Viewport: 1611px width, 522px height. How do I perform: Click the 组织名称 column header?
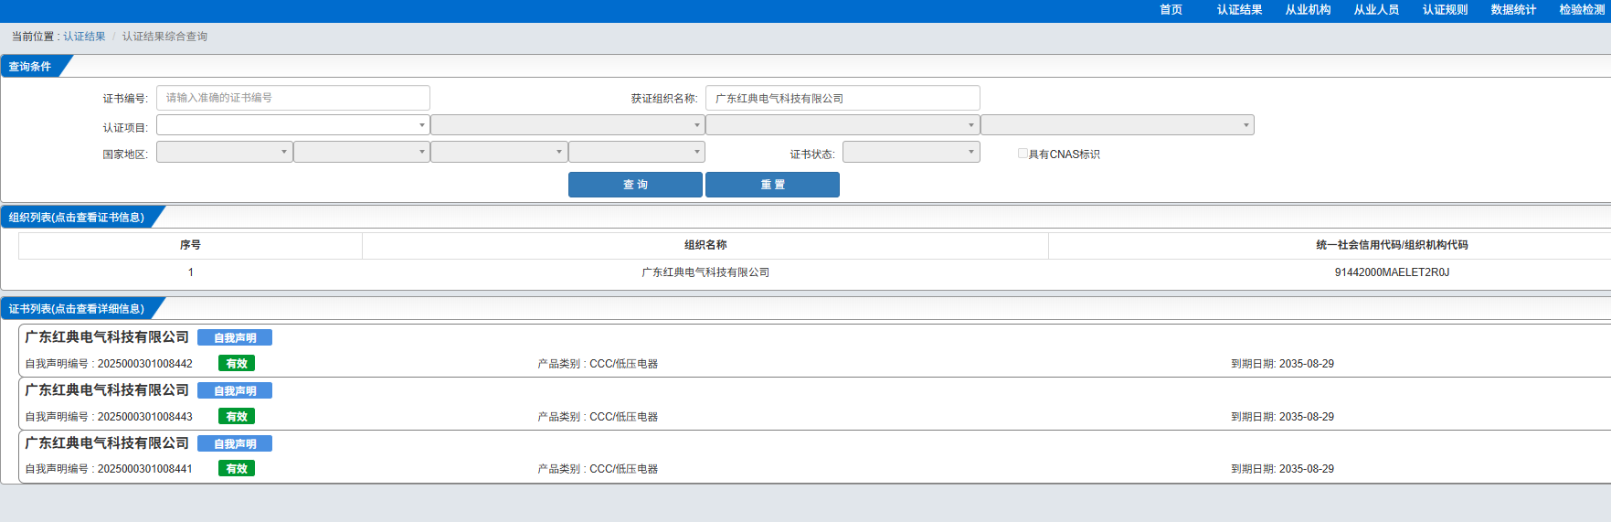coord(705,245)
